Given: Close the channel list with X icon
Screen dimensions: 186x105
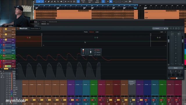Looking at the screenshot, I should click(1, 71).
